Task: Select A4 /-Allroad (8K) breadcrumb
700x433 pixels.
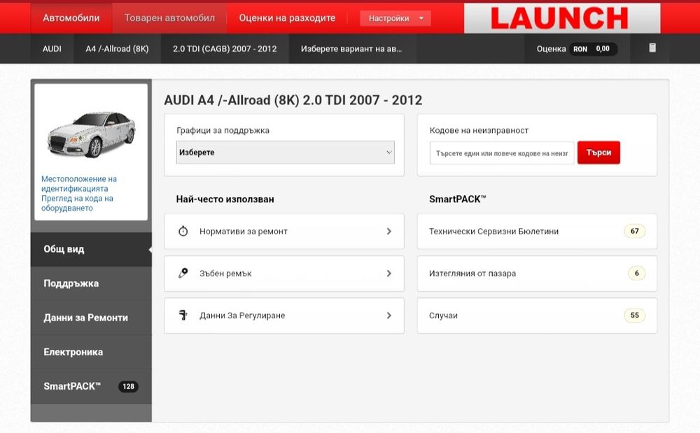Action: point(117,48)
